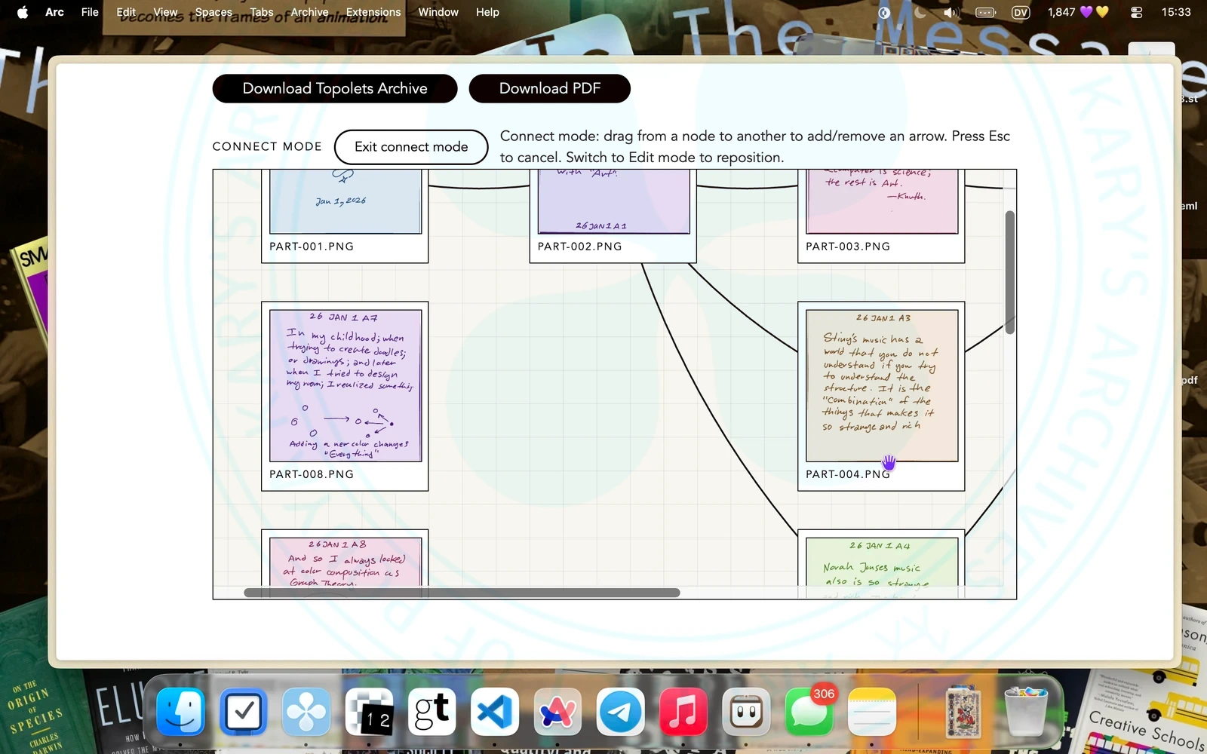Open the checkered "12" app in Dock
Image resolution: width=1207 pixels, height=754 pixels.
[x=370, y=712]
